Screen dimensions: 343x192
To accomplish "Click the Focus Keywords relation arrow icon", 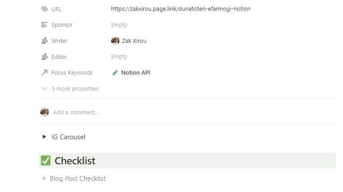I will (x=44, y=73).
